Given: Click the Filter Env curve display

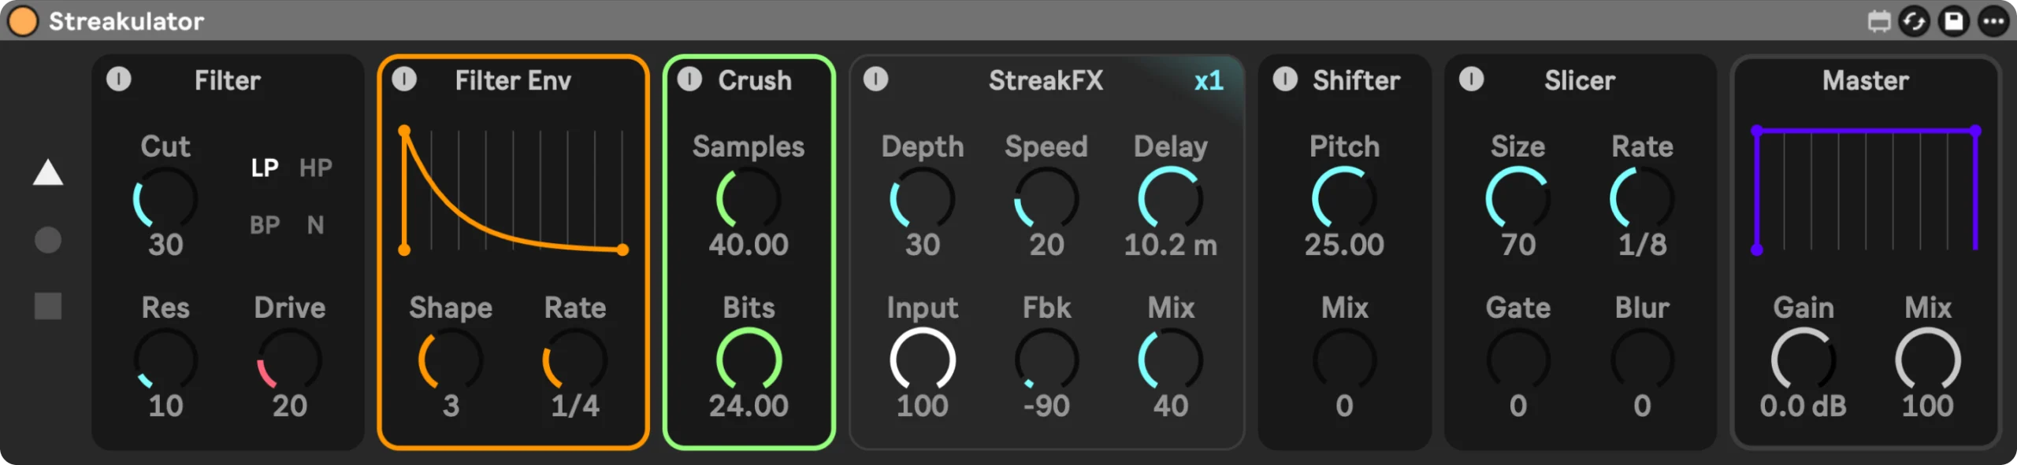Looking at the screenshot, I should 513,190.
